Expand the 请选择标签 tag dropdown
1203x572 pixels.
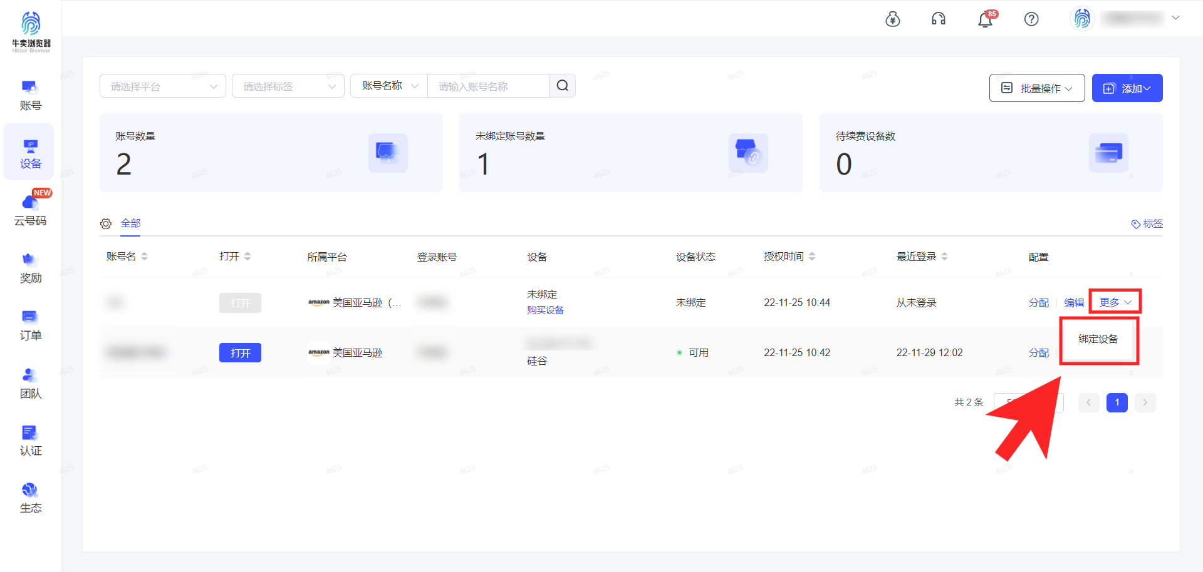click(288, 86)
